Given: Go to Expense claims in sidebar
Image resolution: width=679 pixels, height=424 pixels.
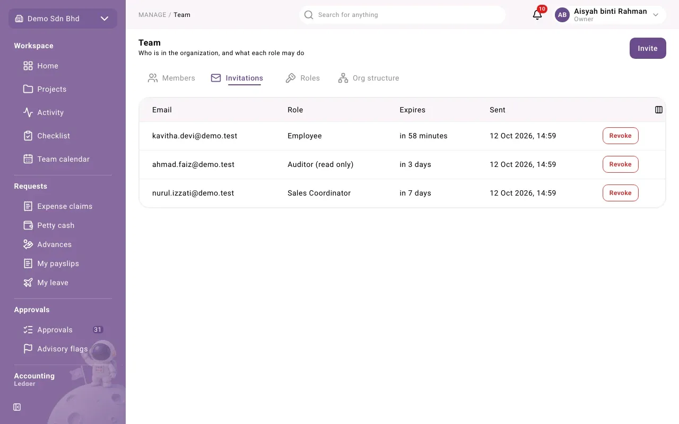Looking at the screenshot, I should pyautogui.click(x=63, y=206).
